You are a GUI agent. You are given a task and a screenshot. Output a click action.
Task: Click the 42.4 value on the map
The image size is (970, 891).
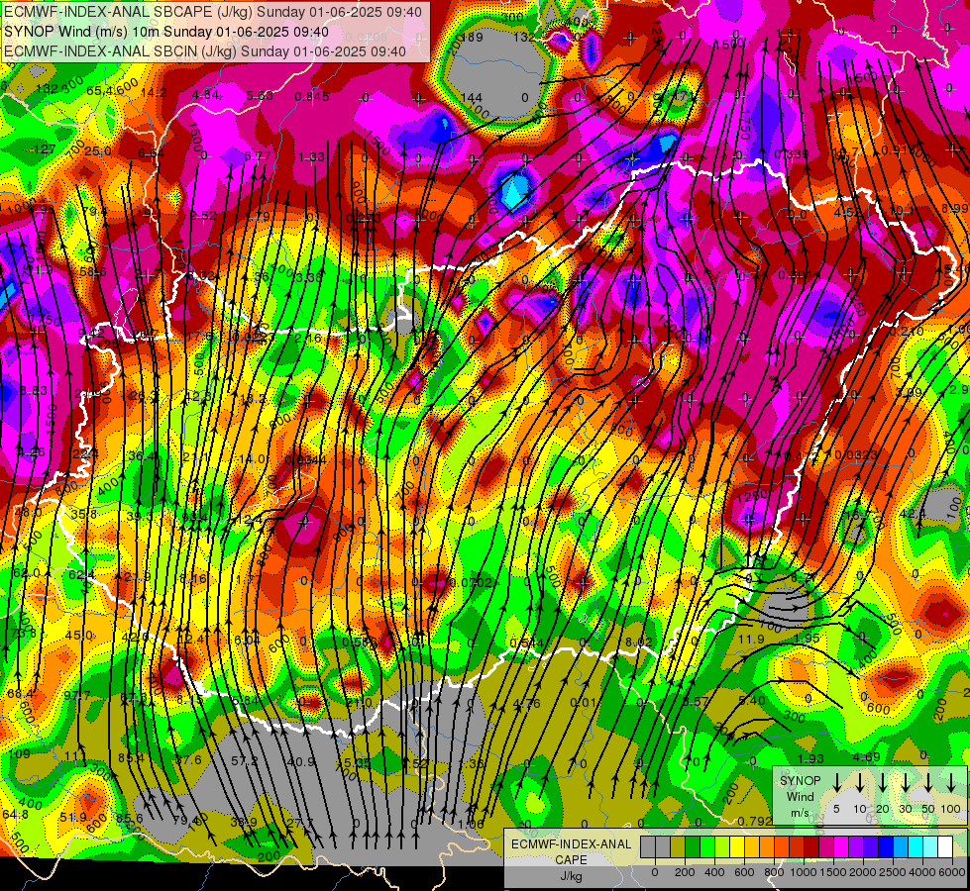click(913, 514)
